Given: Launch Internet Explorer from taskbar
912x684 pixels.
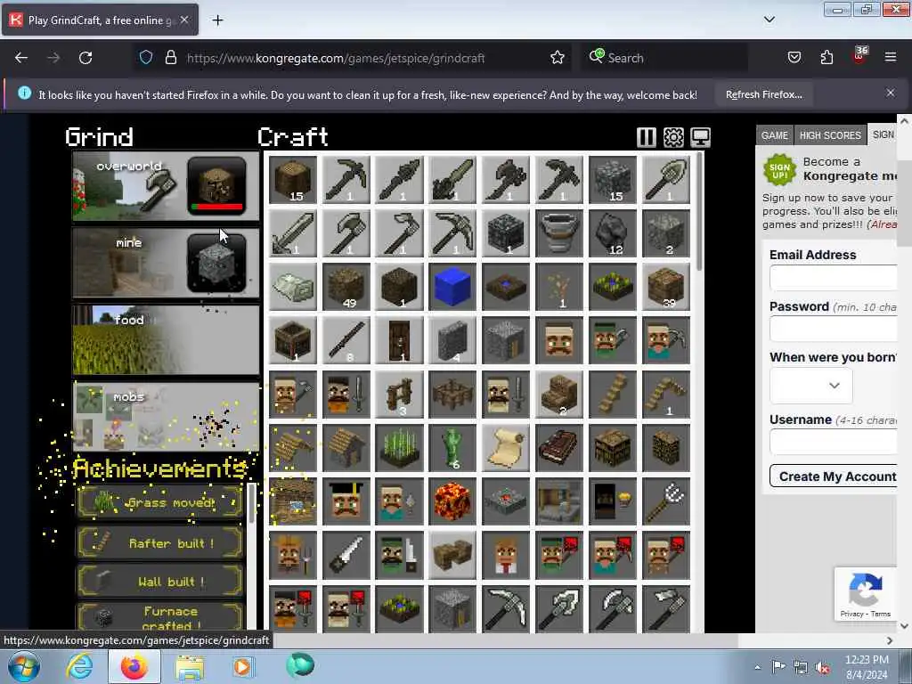Looking at the screenshot, I should [x=79, y=666].
